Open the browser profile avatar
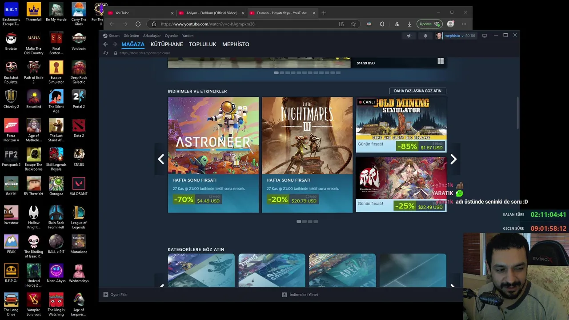The width and height of the screenshot is (569, 320). pyautogui.click(x=451, y=24)
